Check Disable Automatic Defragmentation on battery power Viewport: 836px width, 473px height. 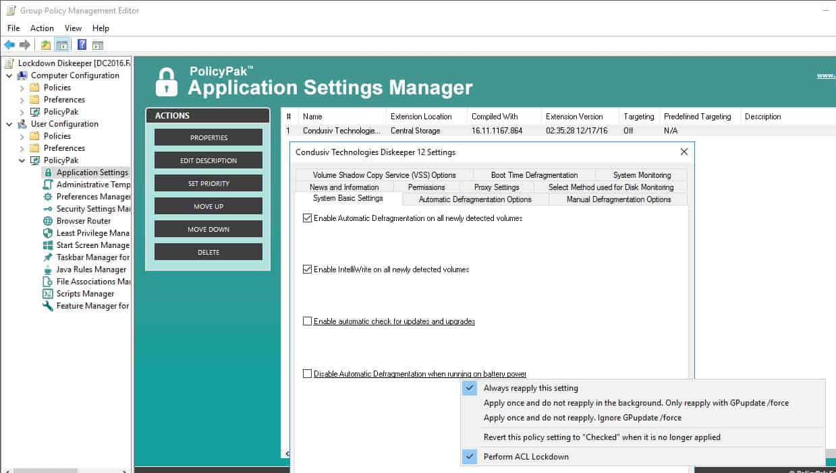point(308,374)
